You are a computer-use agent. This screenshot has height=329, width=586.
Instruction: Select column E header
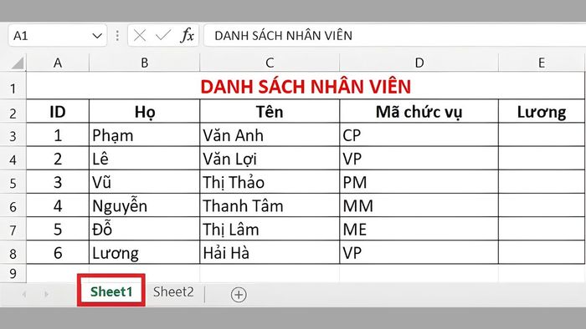542,63
